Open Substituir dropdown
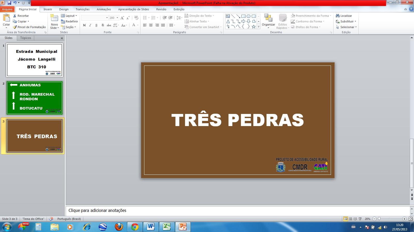The image size is (414, 232). click(346, 21)
